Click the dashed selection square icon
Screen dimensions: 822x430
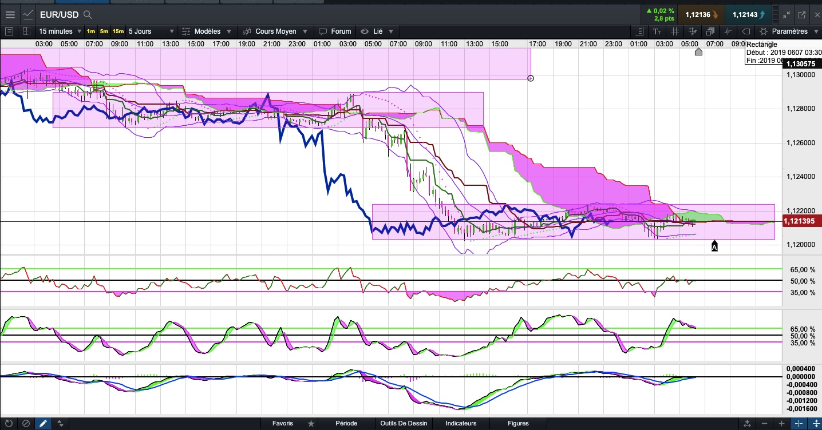tap(26, 31)
